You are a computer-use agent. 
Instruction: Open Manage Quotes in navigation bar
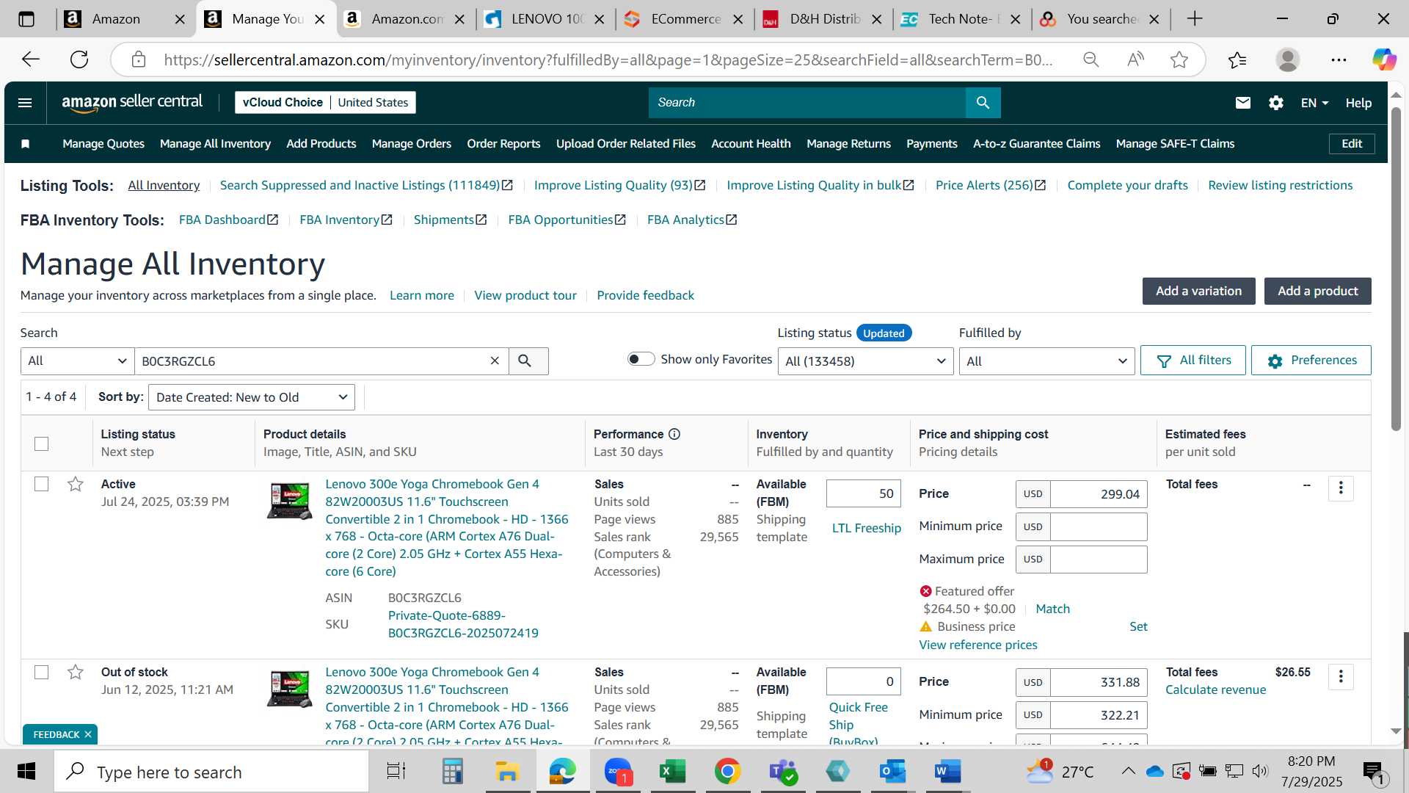103,144
